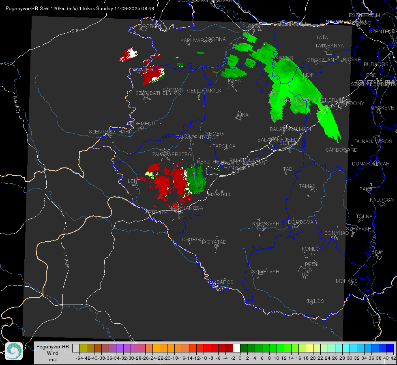This screenshot has width=397, height=365.
Task: Click the KISBER town label
Action: click(x=284, y=58)
